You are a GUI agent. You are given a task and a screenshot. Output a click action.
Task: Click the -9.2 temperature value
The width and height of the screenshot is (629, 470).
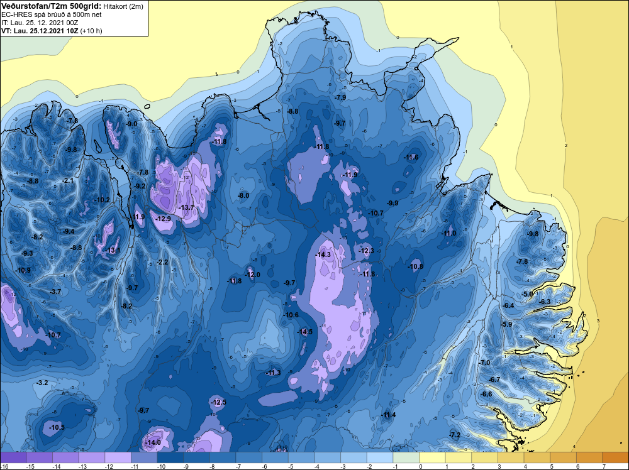(x=140, y=186)
